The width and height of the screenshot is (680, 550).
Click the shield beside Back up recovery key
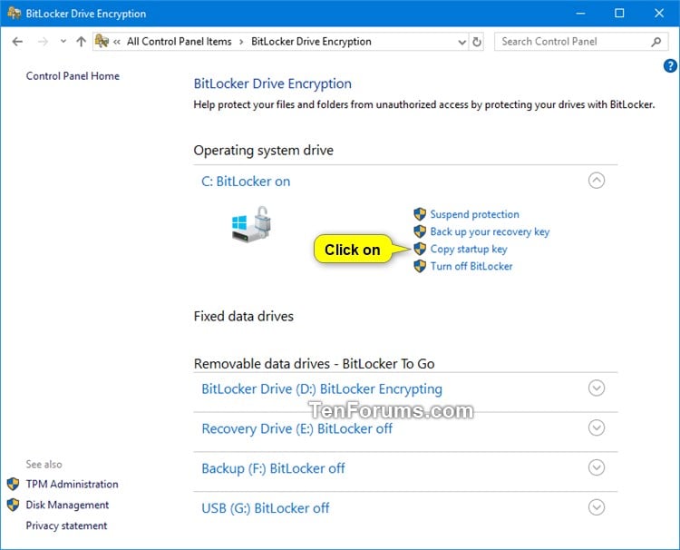420,231
